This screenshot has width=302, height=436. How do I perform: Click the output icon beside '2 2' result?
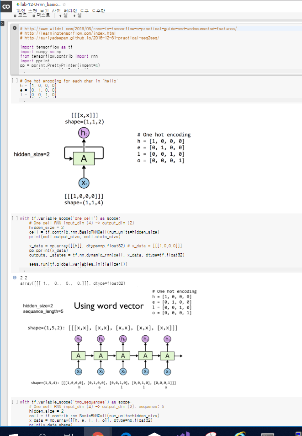15,278
